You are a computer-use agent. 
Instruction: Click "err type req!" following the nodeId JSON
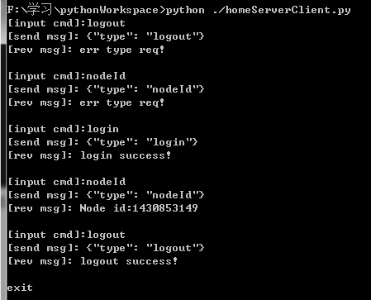coord(121,102)
